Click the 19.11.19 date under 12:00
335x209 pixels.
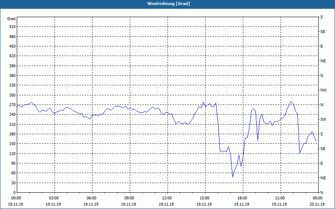click(x=166, y=204)
